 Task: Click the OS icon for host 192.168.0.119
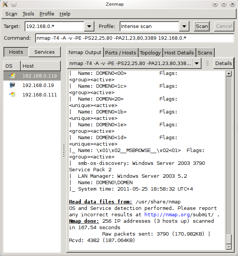[12, 76]
